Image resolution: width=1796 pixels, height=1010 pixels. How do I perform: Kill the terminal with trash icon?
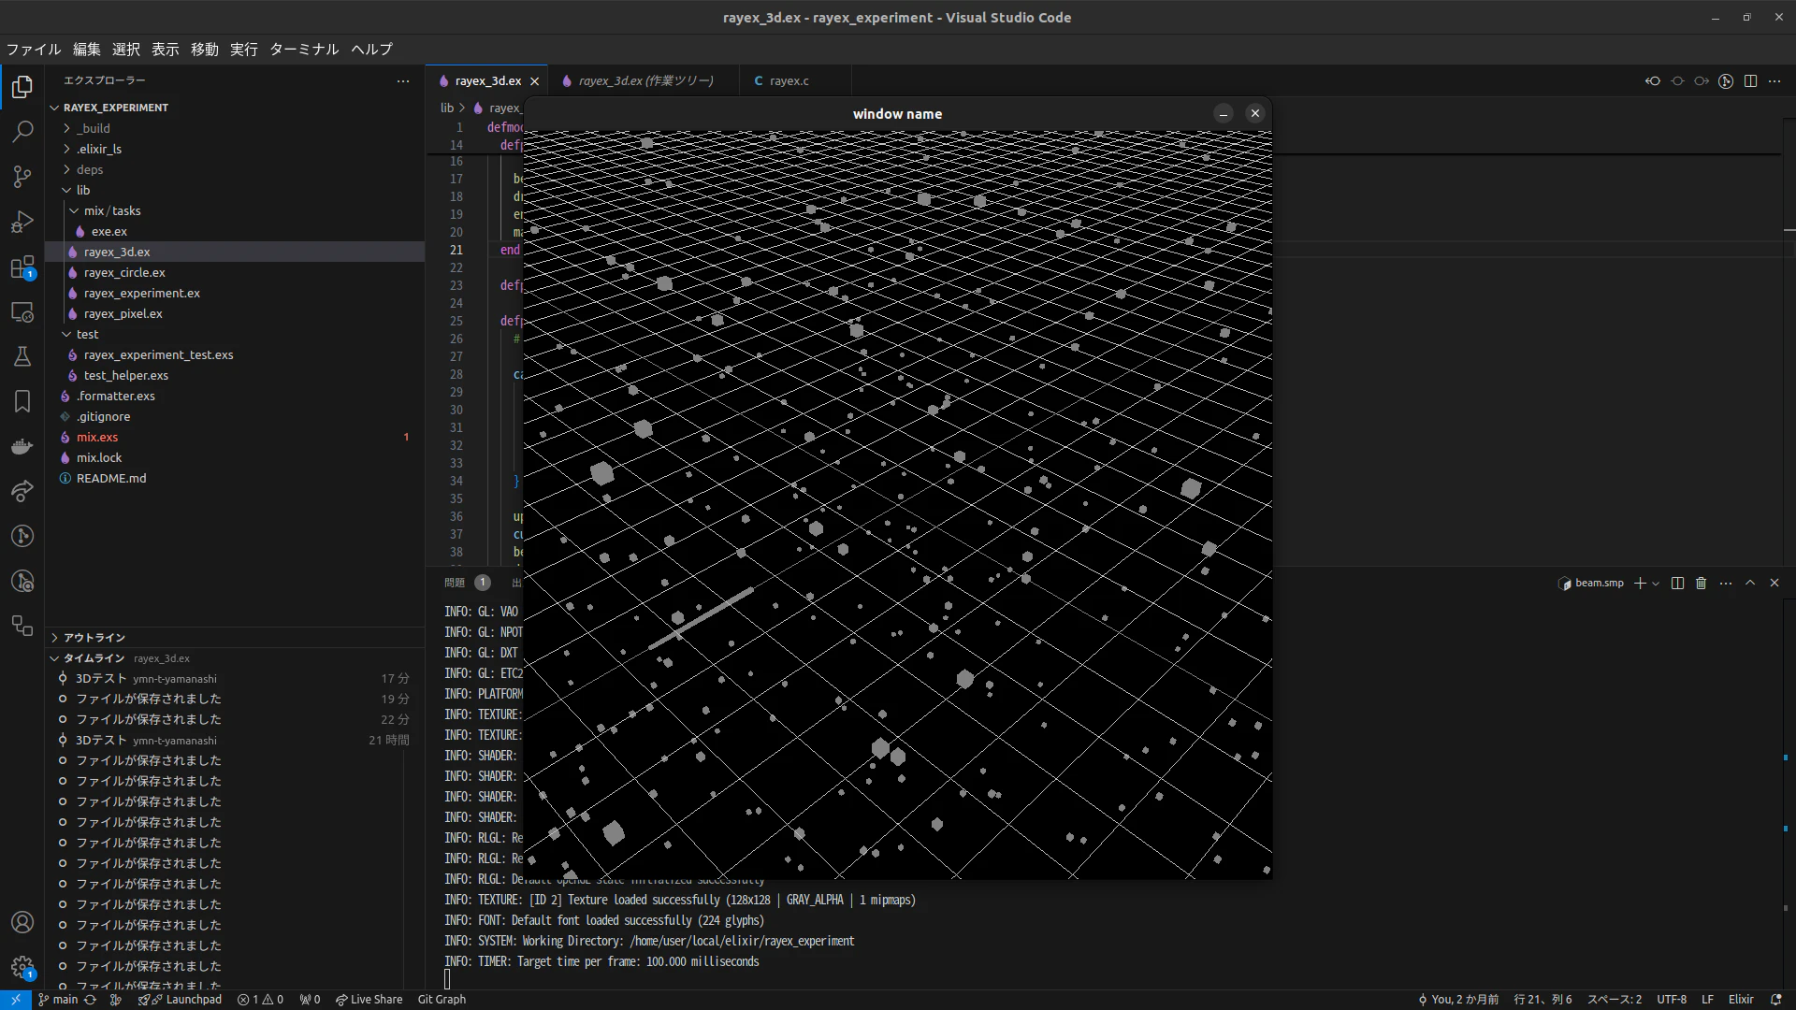1702,584
